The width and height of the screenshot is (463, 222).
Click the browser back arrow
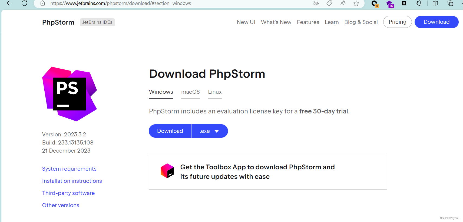[x=9, y=3]
